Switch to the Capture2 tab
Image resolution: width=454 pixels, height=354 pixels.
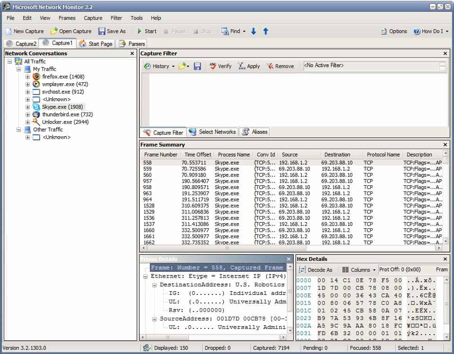[x=21, y=43]
